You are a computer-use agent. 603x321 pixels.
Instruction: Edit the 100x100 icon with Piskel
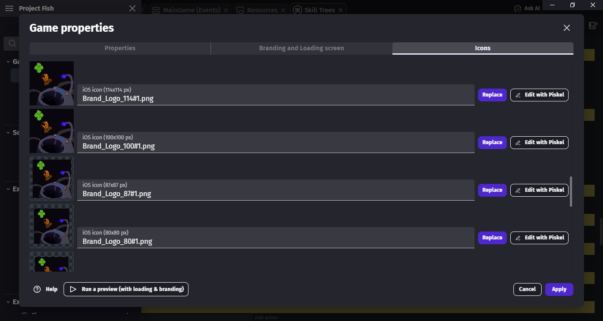pyautogui.click(x=539, y=142)
